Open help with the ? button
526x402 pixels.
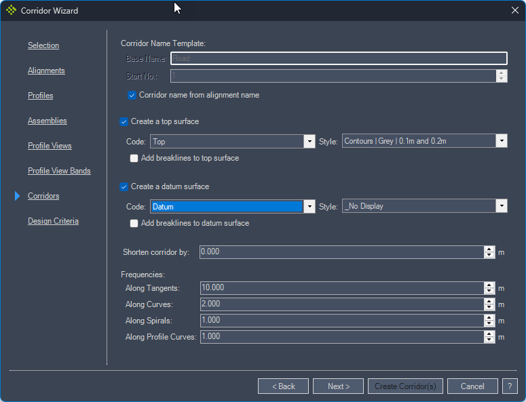510,386
